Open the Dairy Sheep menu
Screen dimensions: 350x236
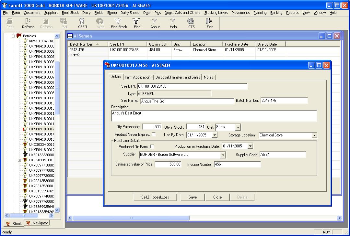[x=130, y=13]
